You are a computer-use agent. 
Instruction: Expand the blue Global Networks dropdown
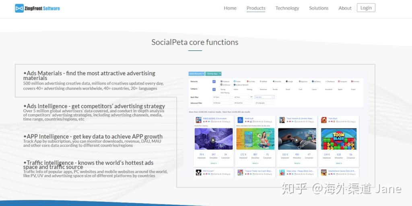point(196,74)
